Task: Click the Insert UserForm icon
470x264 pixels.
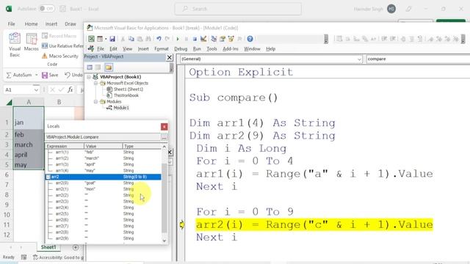Action: (x=100, y=39)
